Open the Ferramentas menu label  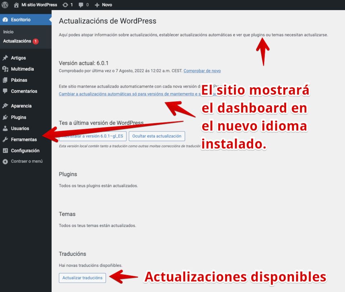(x=24, y=140)
